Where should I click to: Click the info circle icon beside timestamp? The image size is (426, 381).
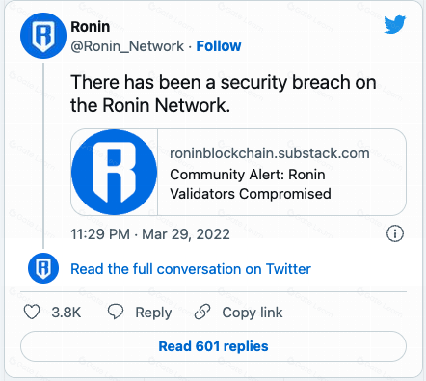coord(395,233)
